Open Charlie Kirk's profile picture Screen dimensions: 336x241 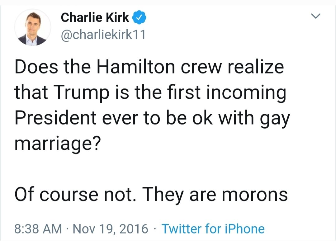33,27
